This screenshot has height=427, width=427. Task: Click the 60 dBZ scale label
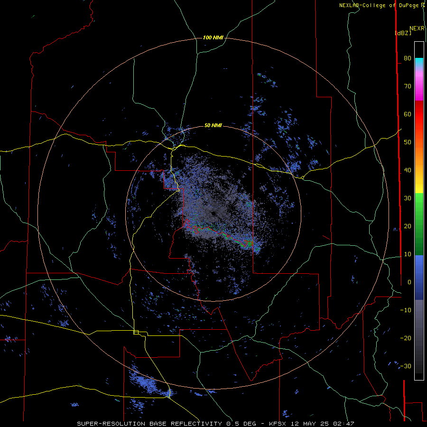click(x=408, y=114)
